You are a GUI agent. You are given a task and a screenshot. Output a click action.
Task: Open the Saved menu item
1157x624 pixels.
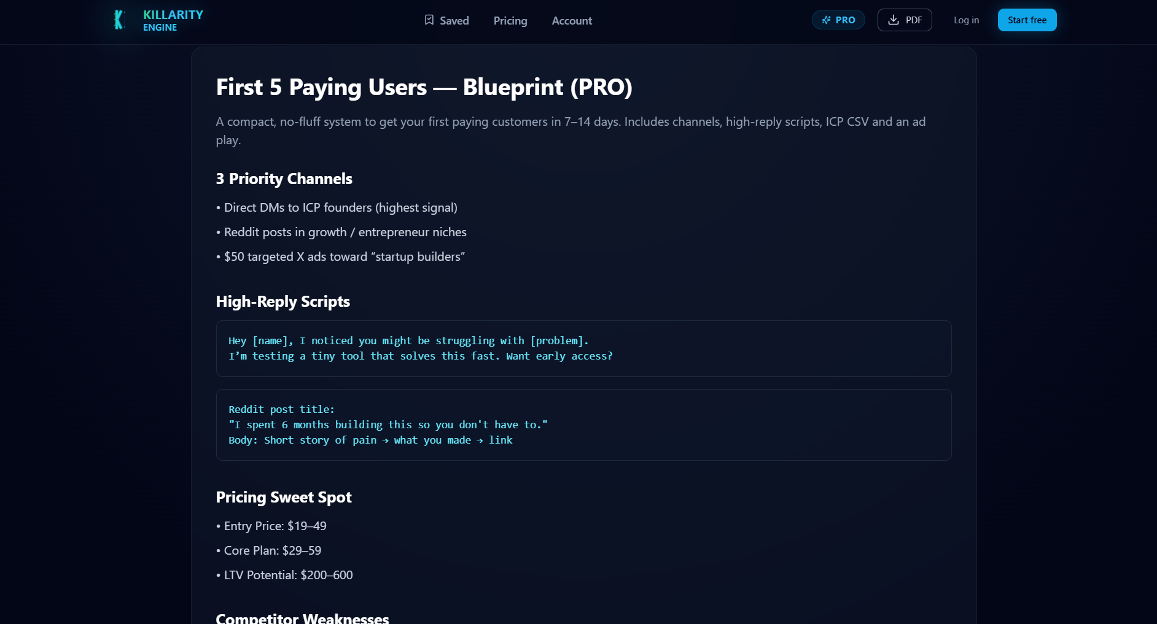point(446,20)
